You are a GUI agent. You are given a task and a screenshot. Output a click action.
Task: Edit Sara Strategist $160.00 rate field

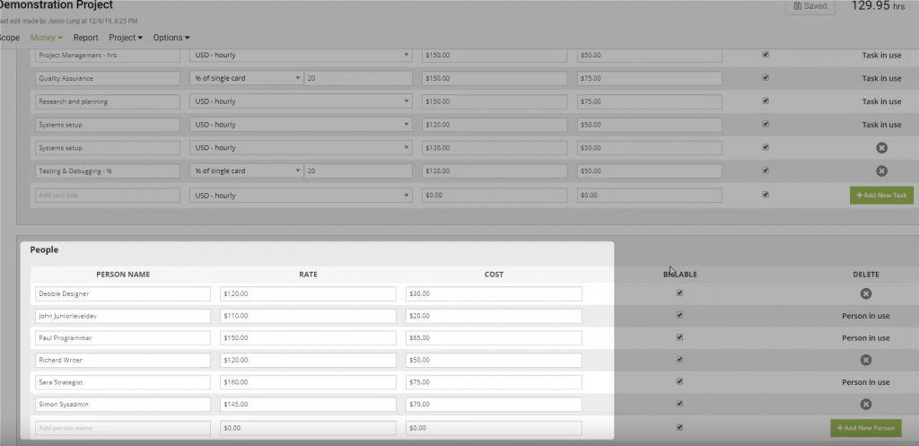point(309,382)
